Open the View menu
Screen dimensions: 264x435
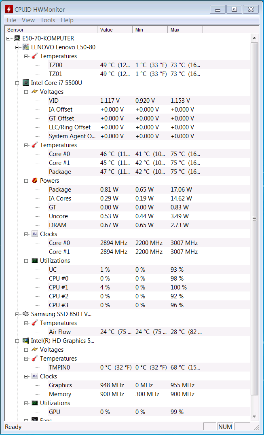click(28, 20)
